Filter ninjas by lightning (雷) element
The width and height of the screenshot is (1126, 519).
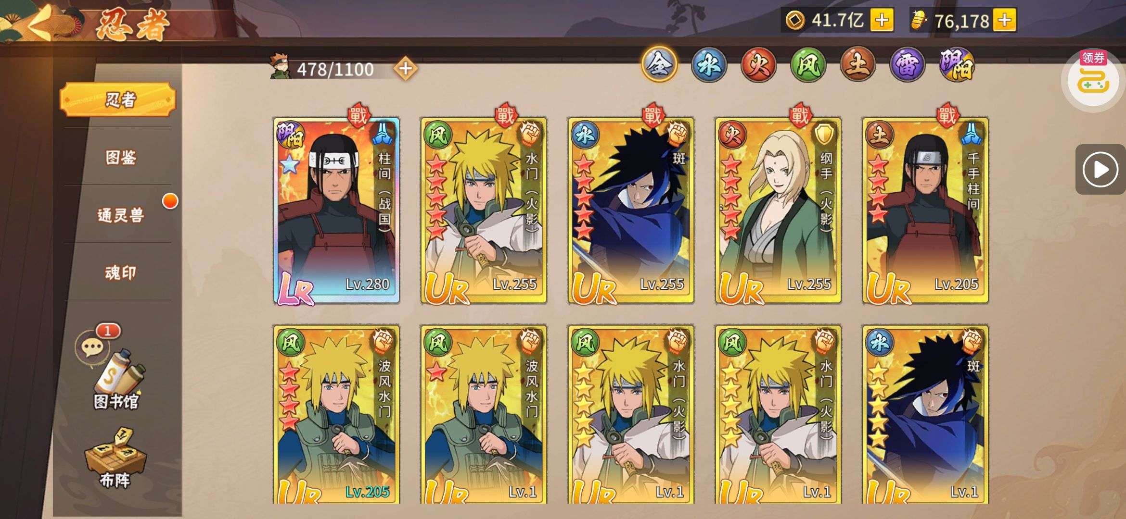908,65
